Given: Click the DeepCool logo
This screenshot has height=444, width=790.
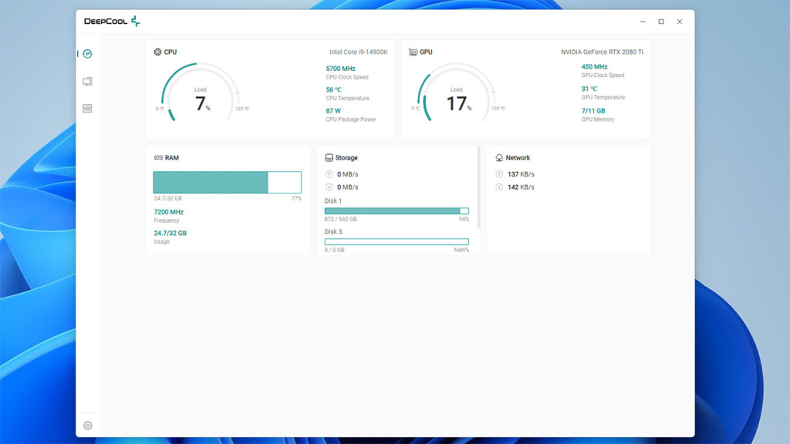Looking at the screenshot, I should click(x=112, y=22).
